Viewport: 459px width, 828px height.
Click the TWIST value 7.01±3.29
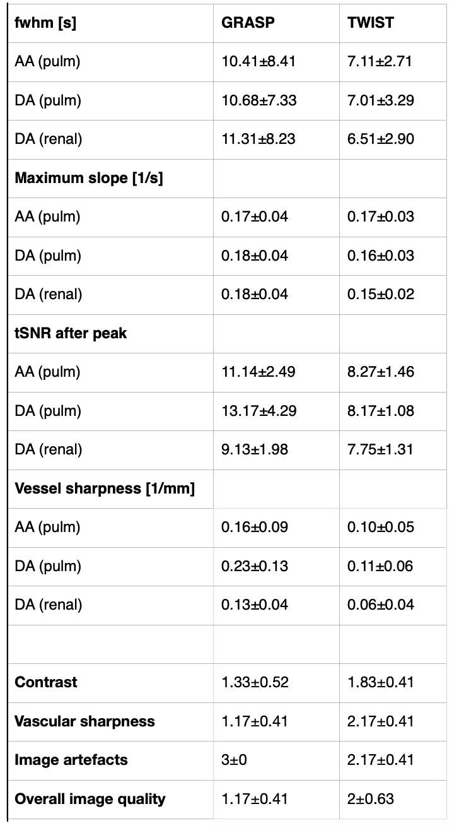(381, 100)
